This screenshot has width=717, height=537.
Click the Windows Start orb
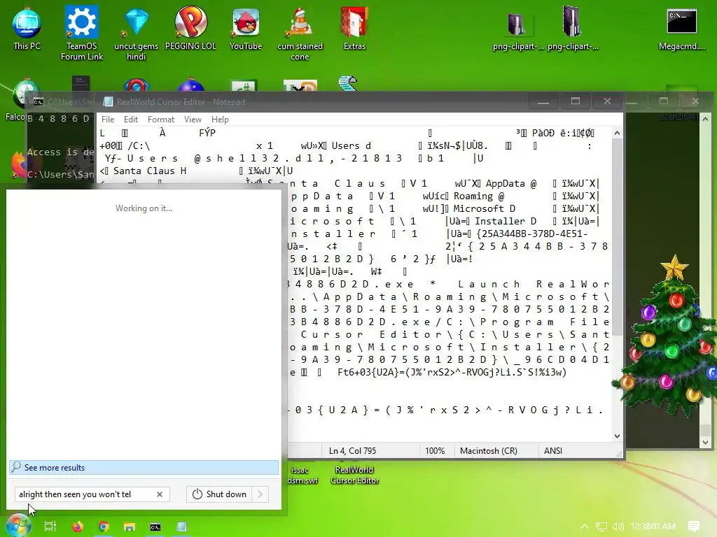point(18,526)
